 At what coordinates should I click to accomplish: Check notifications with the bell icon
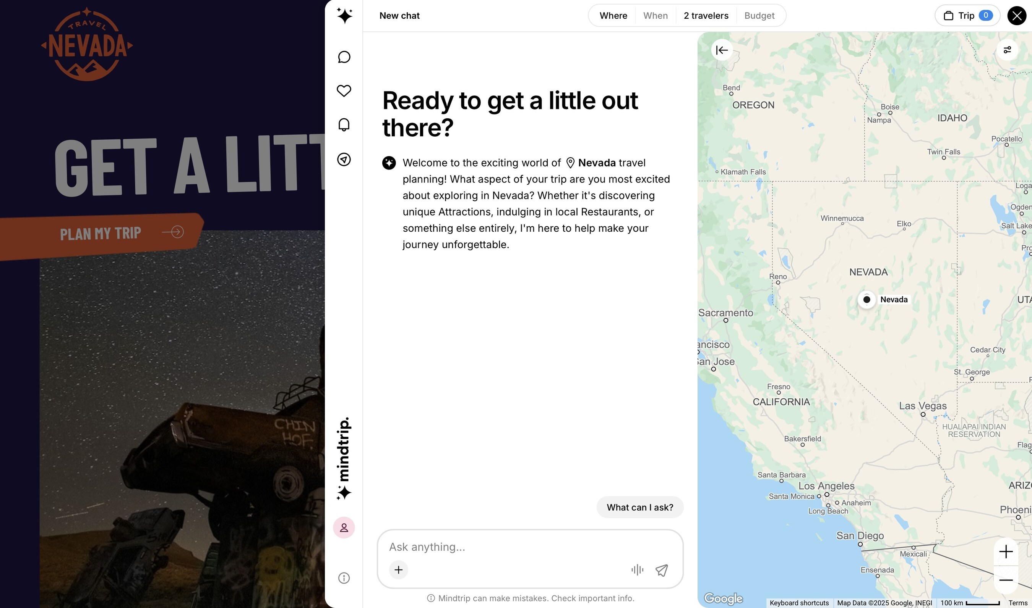click(x=344, y=124)
